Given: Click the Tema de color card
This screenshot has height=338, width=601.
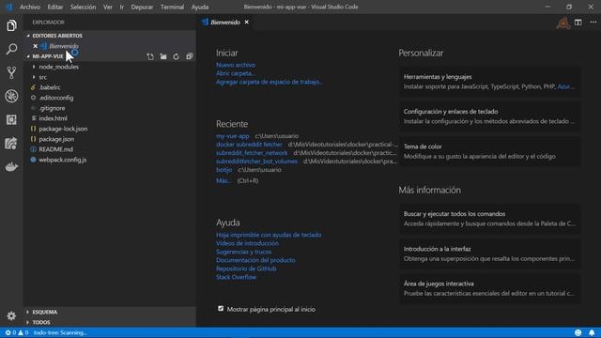Looking at the screenshot, I should coord(489,151).
